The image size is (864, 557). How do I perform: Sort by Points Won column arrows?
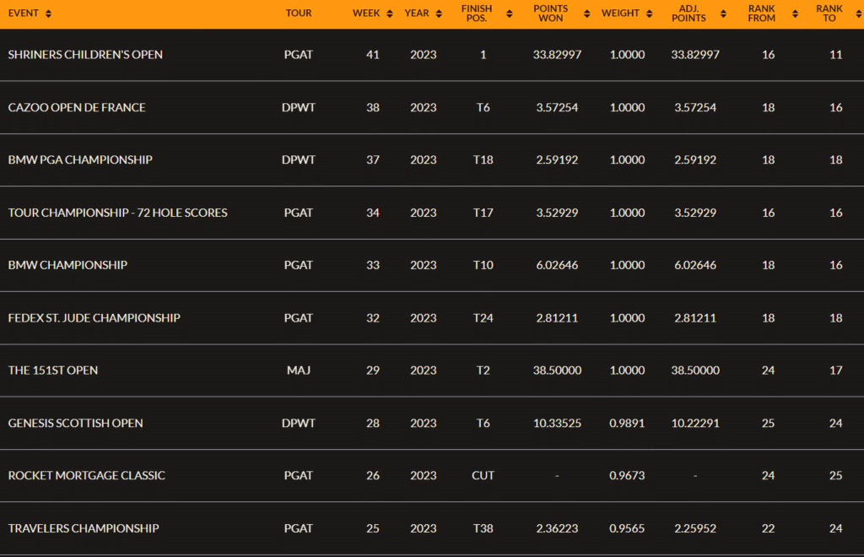pos(587,14)
